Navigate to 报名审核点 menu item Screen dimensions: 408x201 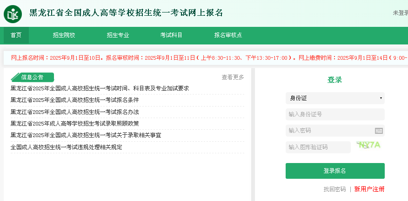coord(228,35)
